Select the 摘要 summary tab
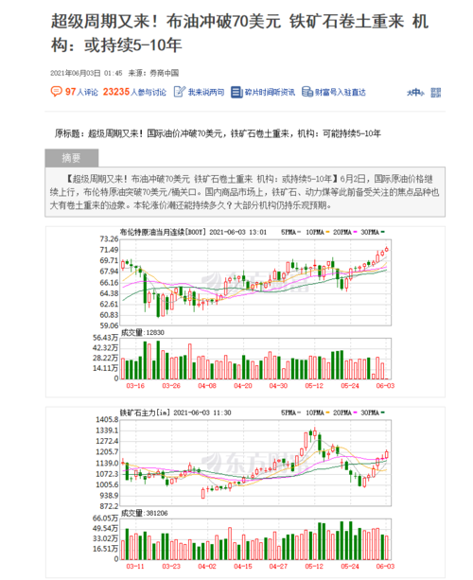Viewport: 473px width, 580px height. [71, 158]
